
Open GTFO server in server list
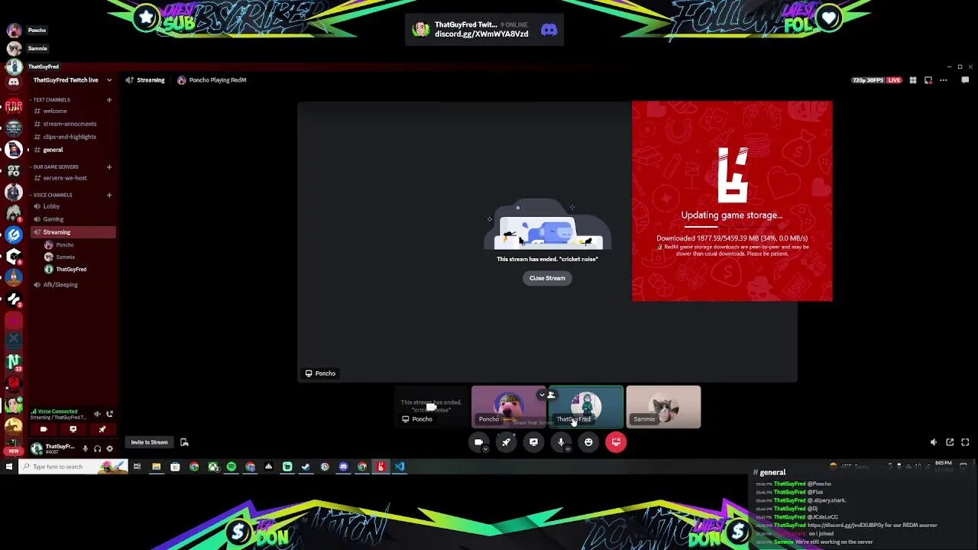pos(14,171)
